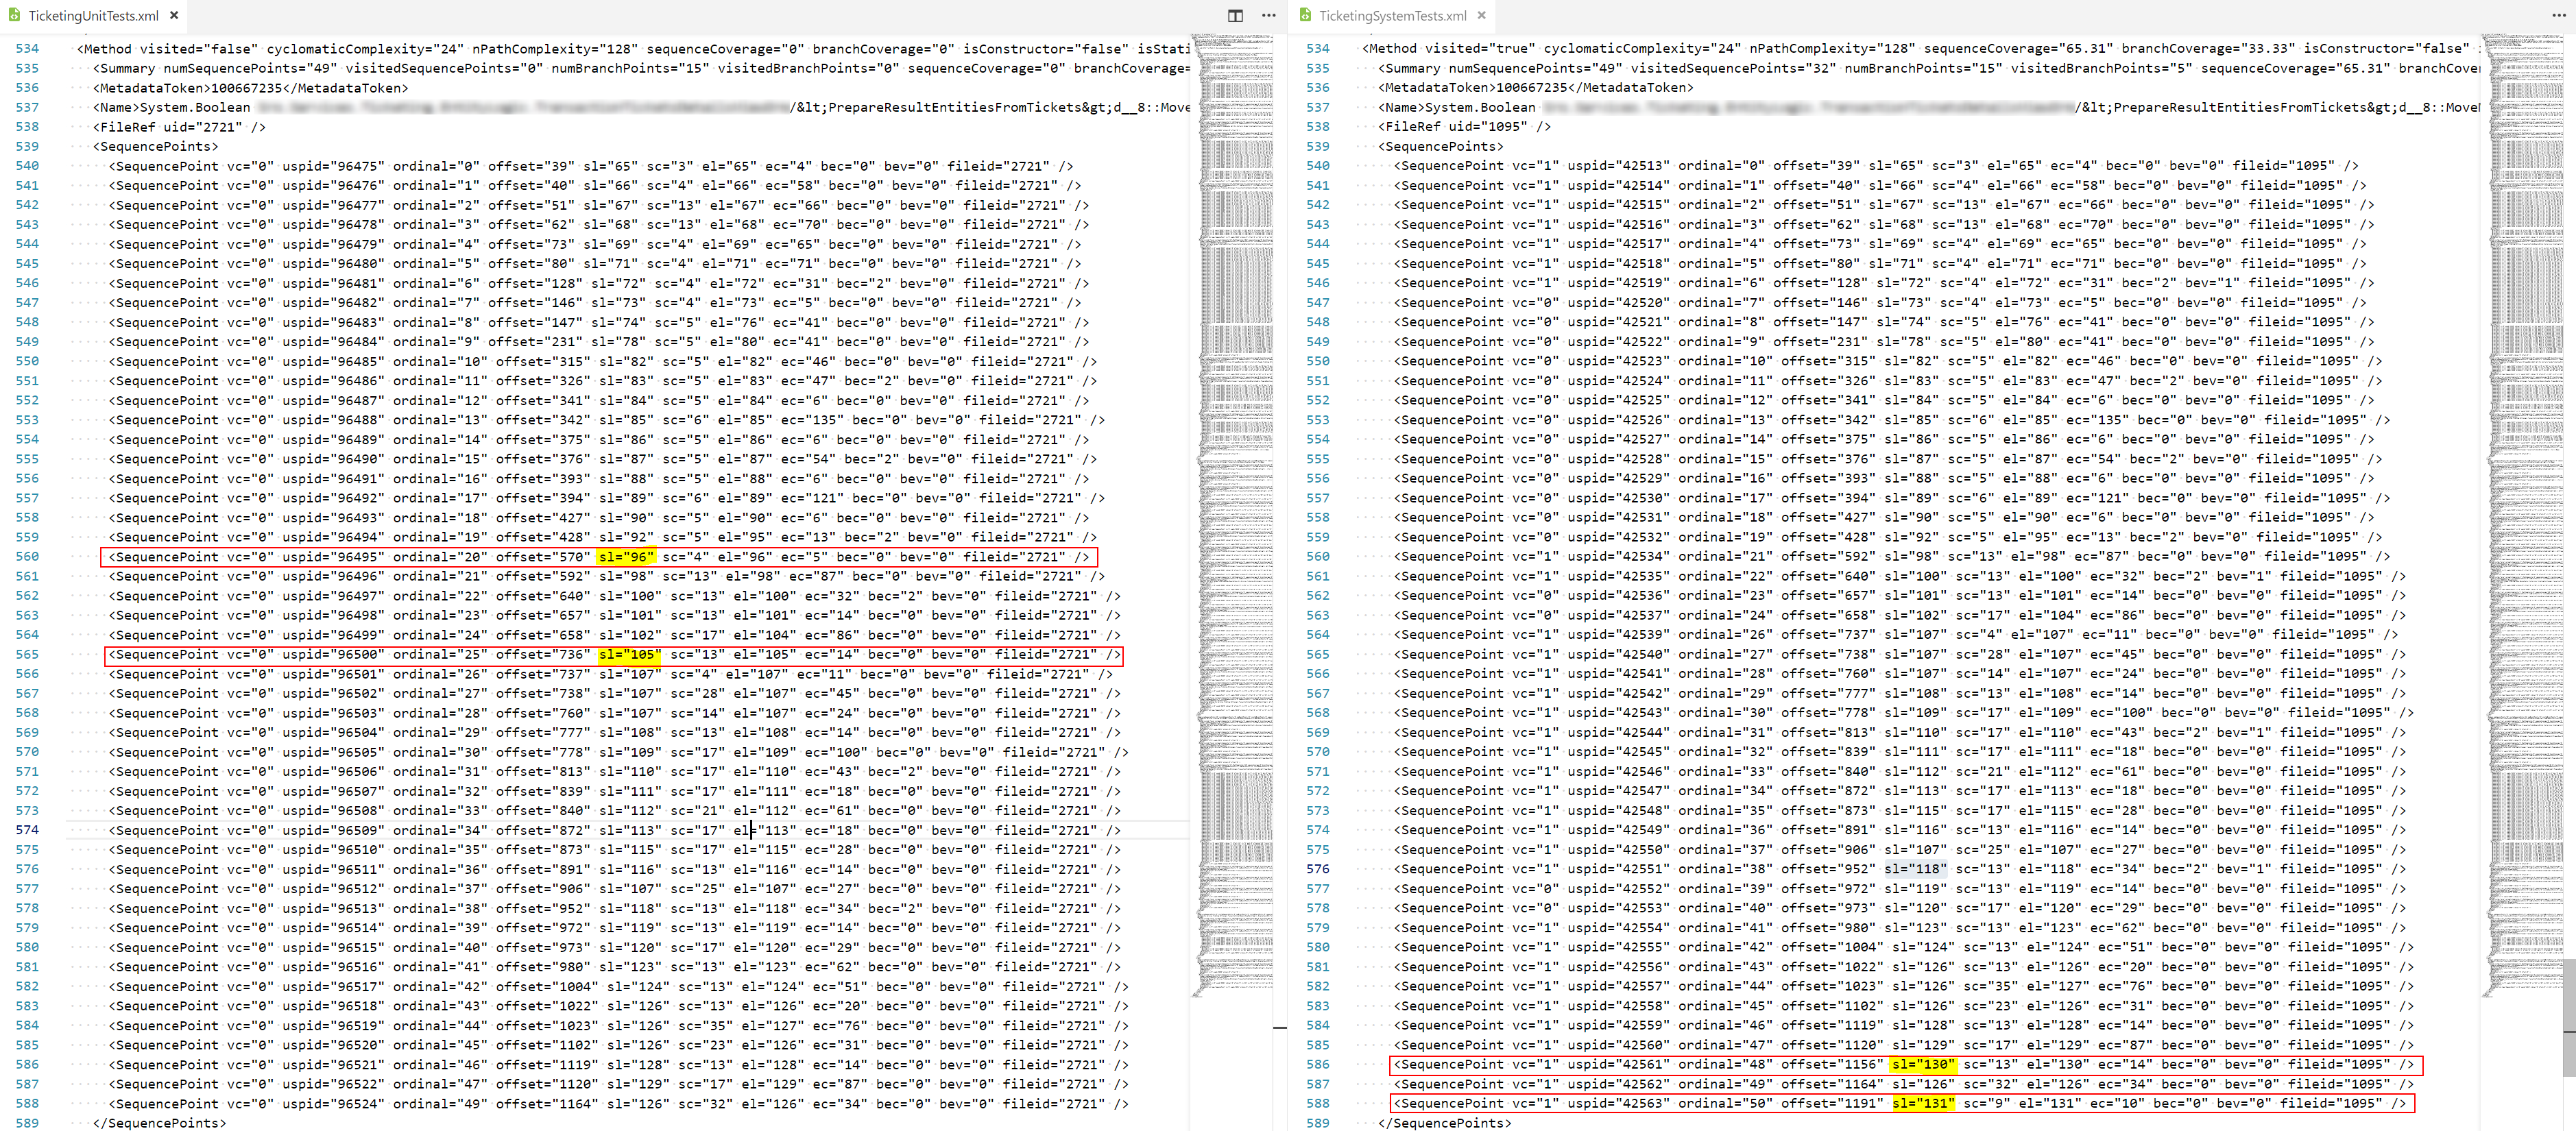Click uspid="42551" in right editor
Image resolution: width=2576 pixels, height=1131 pixels.
click(1618, 869)
